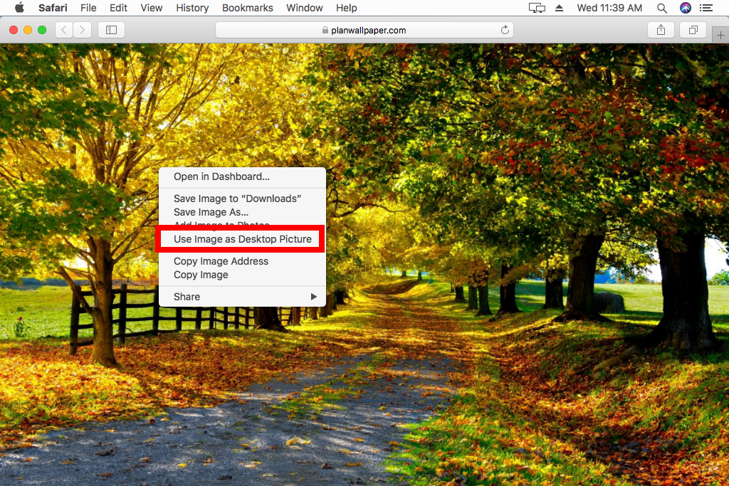729x486 pixels.
Task: Click the Wed 11:39 AM clock
Action: (x=609, y=8)
